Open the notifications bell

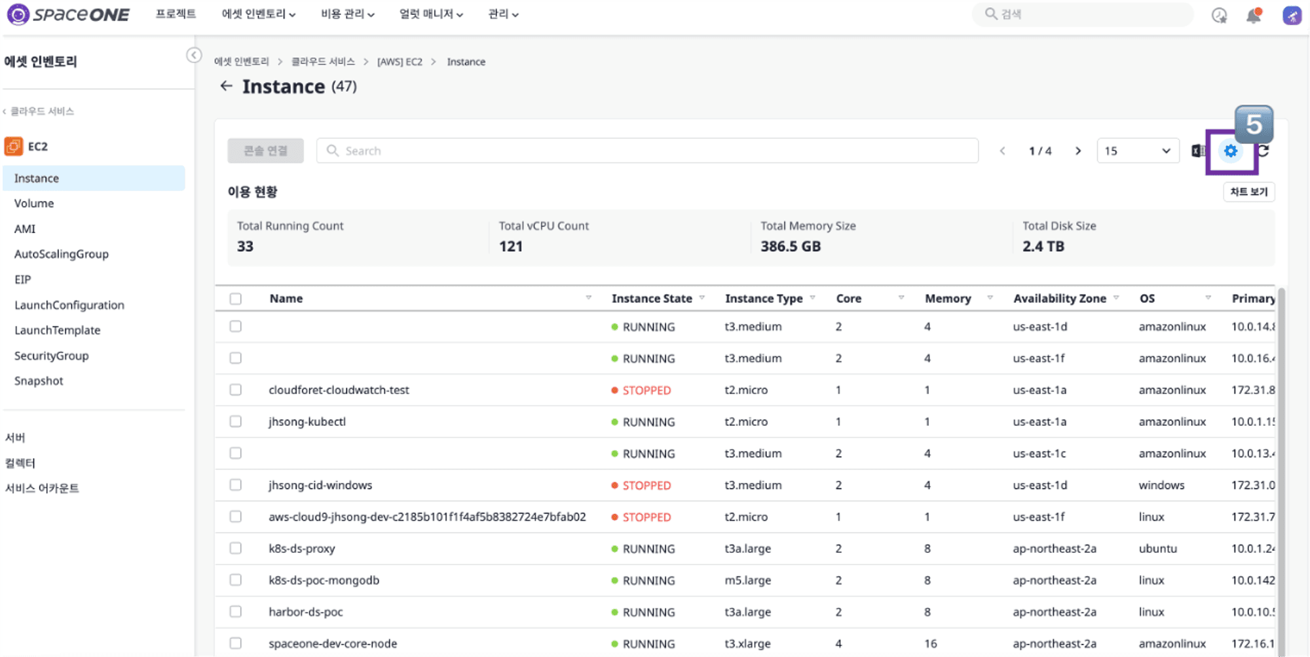pyautogui.click(x=1254, y=15)
